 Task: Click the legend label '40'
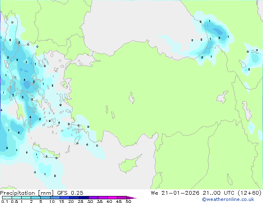tap(109, 201)
